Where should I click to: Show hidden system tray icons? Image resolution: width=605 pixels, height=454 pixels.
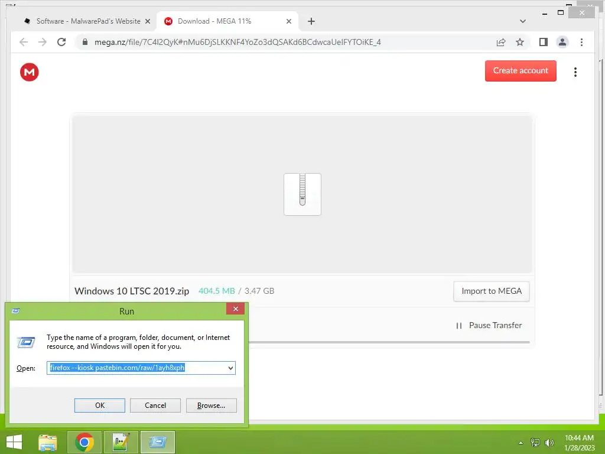click(521, 443)
